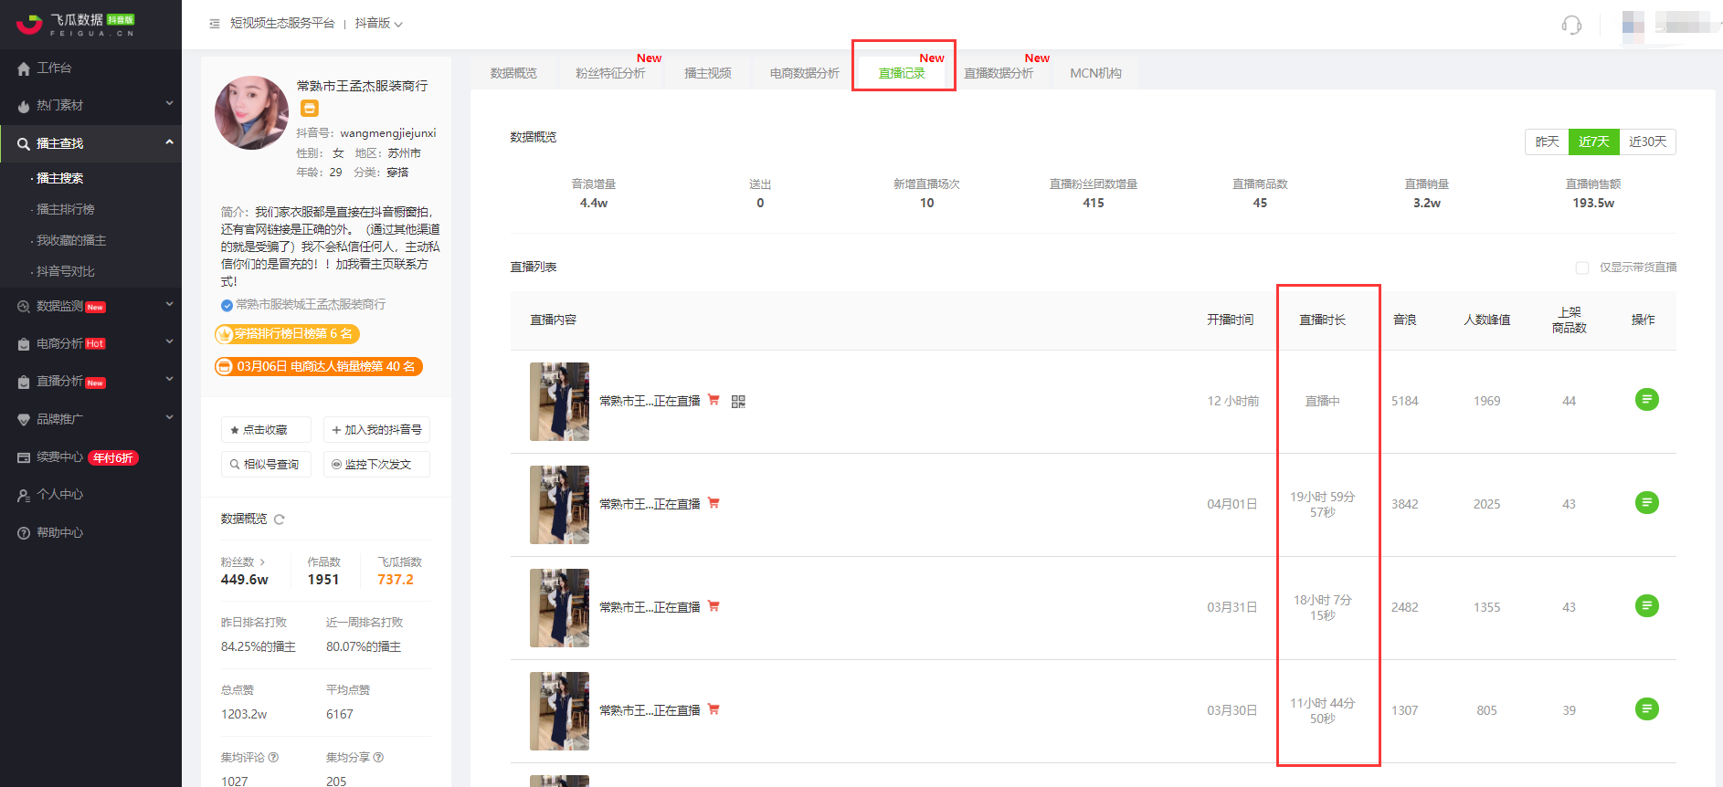Viewport: 1723px width, 787px height.
Task: Click the 工作台 home icon
Action: click(24, 68)
